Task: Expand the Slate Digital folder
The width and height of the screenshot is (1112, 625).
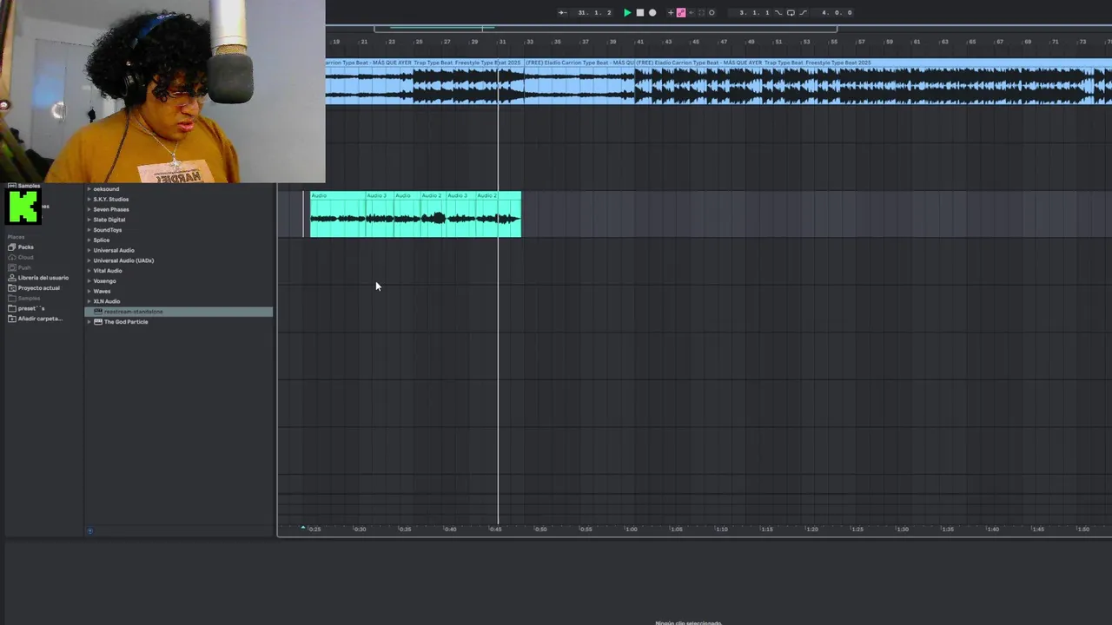Action: coord(89,220)
